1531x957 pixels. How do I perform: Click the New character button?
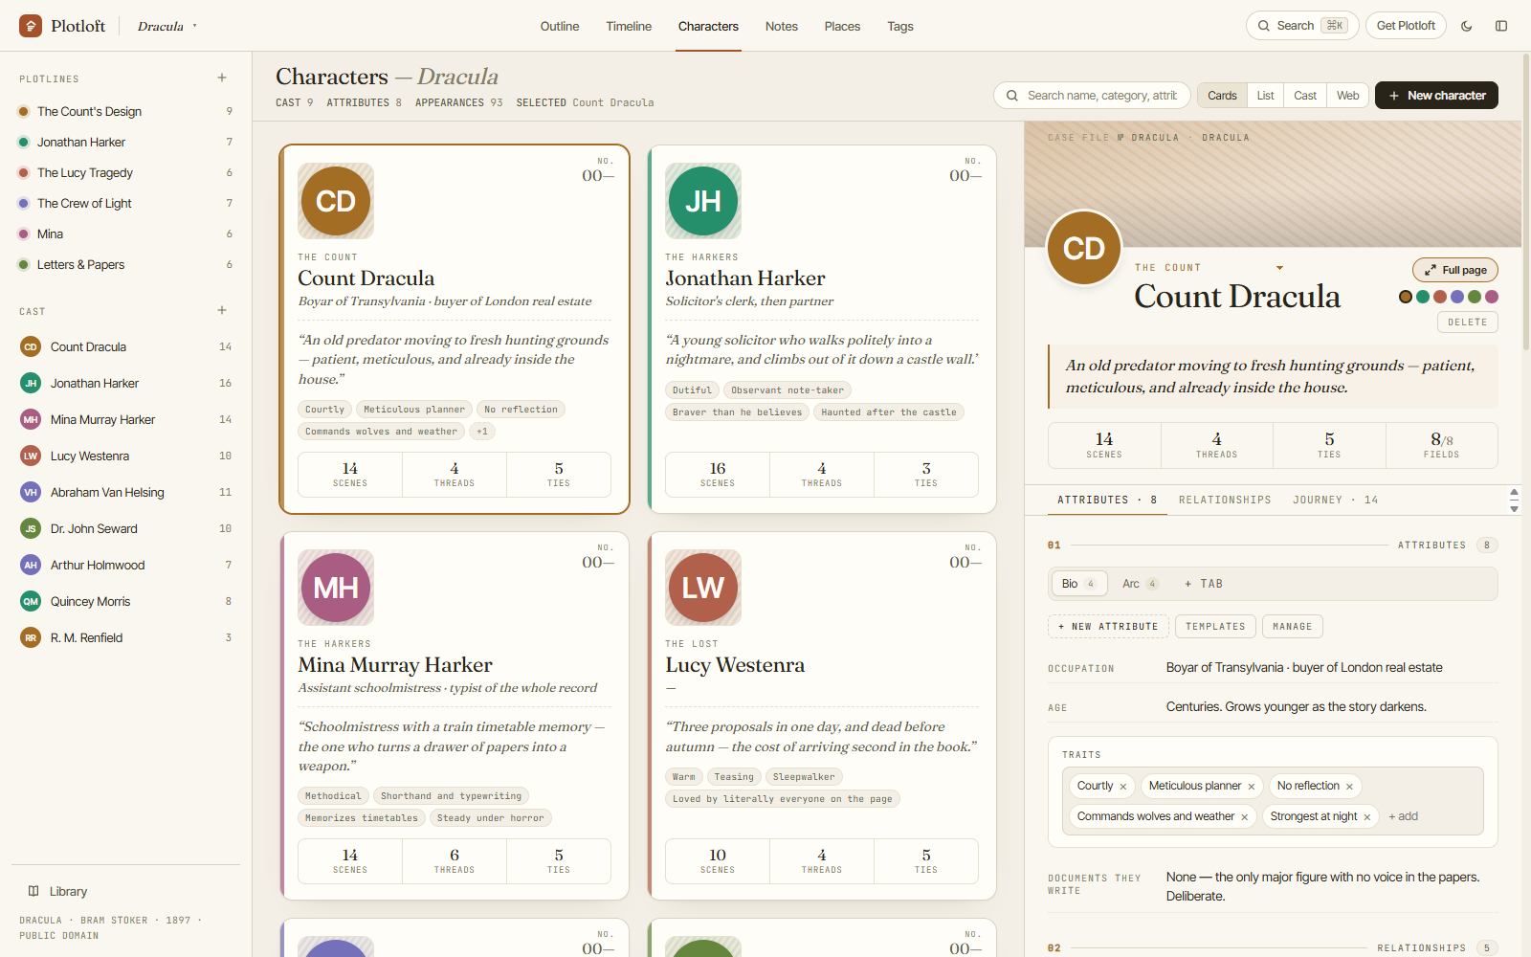tap(1436, 96)
